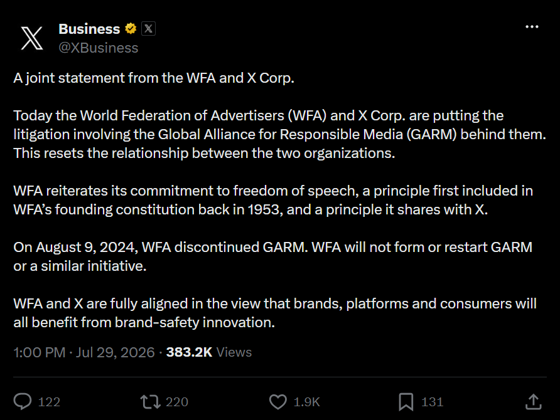Image resolution: width=560 pixels, height=420 pixels.
Task: Like the post with the heart icon
Action: click(x=278, y=401)
